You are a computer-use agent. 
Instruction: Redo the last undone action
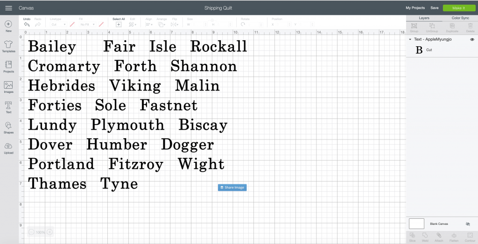(38, 24)
